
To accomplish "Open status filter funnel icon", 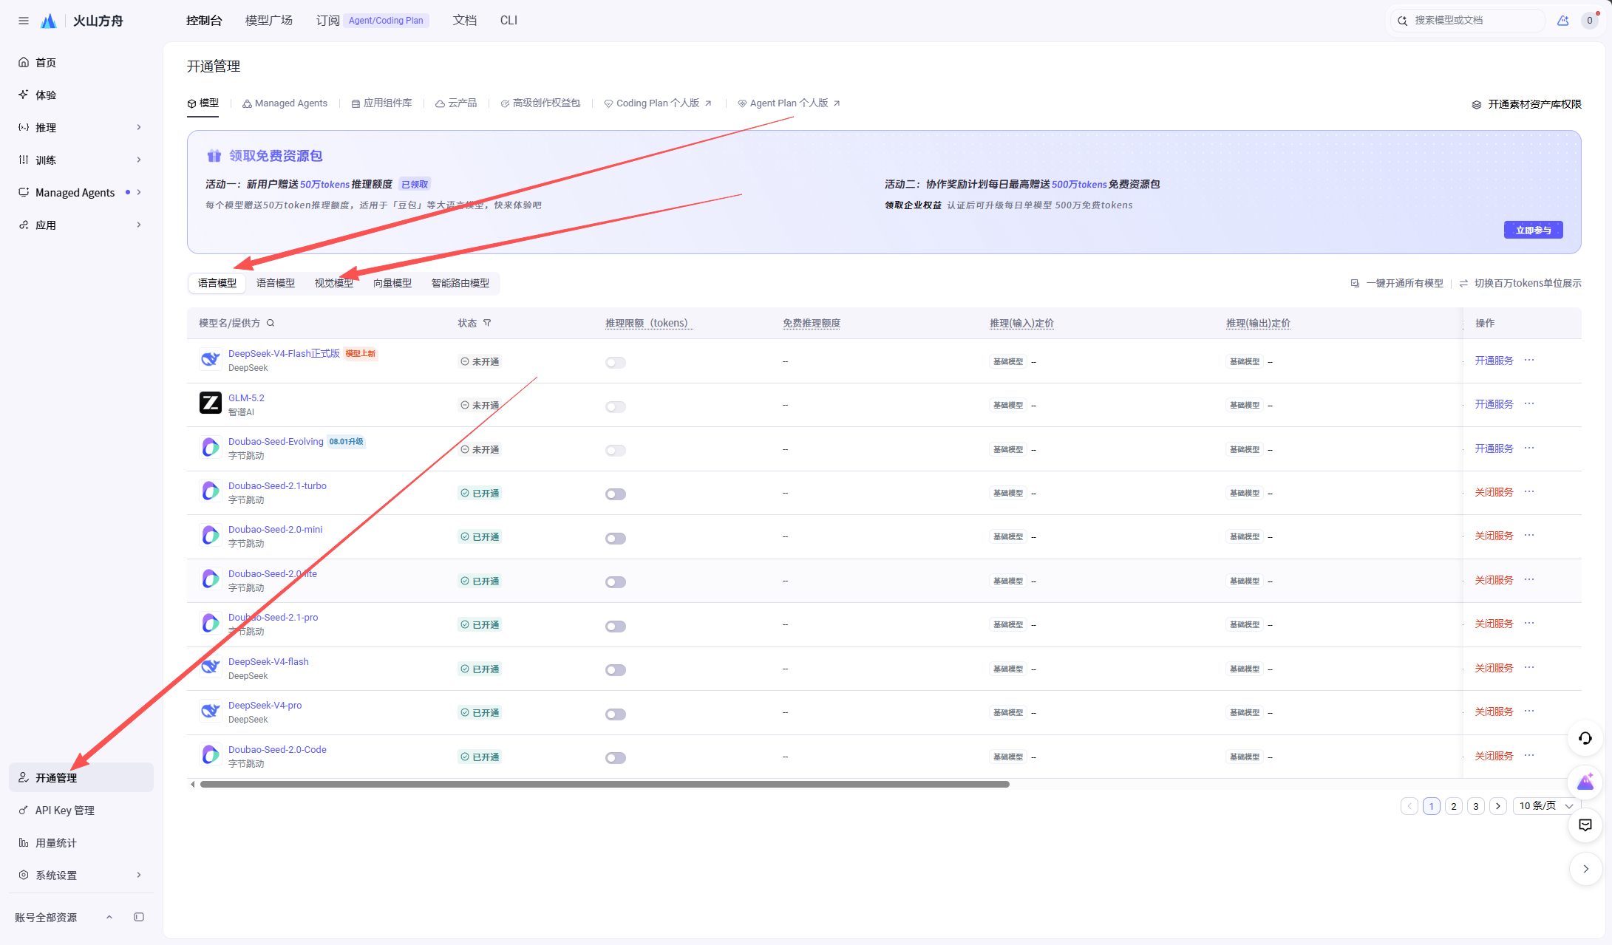I will coord(487,323).
